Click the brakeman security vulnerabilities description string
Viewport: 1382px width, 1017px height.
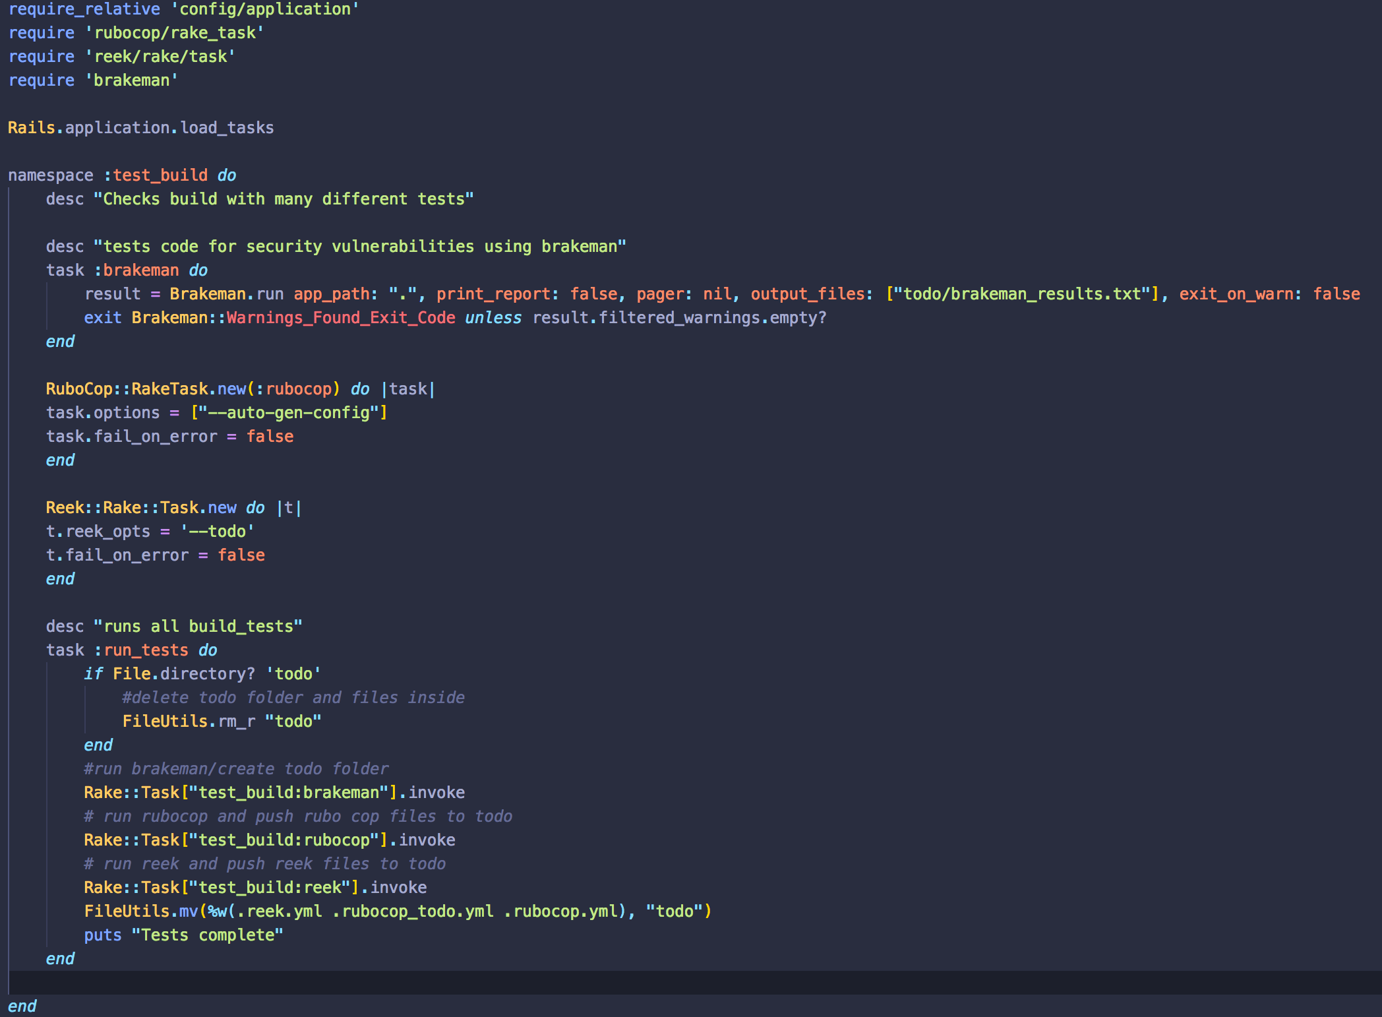(x=360, y=247)
